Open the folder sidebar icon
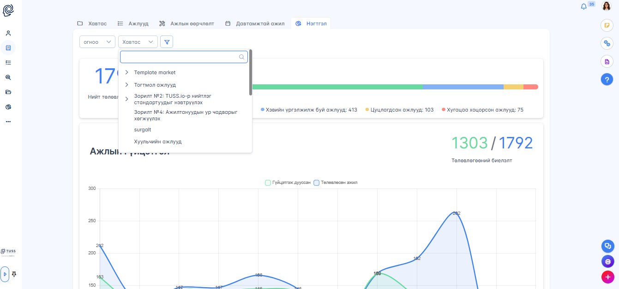The height and width of the screenshot is (289, 619). coord(8,92)
